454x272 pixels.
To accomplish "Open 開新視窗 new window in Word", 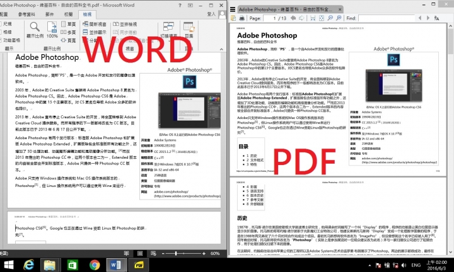I will 95,25.
